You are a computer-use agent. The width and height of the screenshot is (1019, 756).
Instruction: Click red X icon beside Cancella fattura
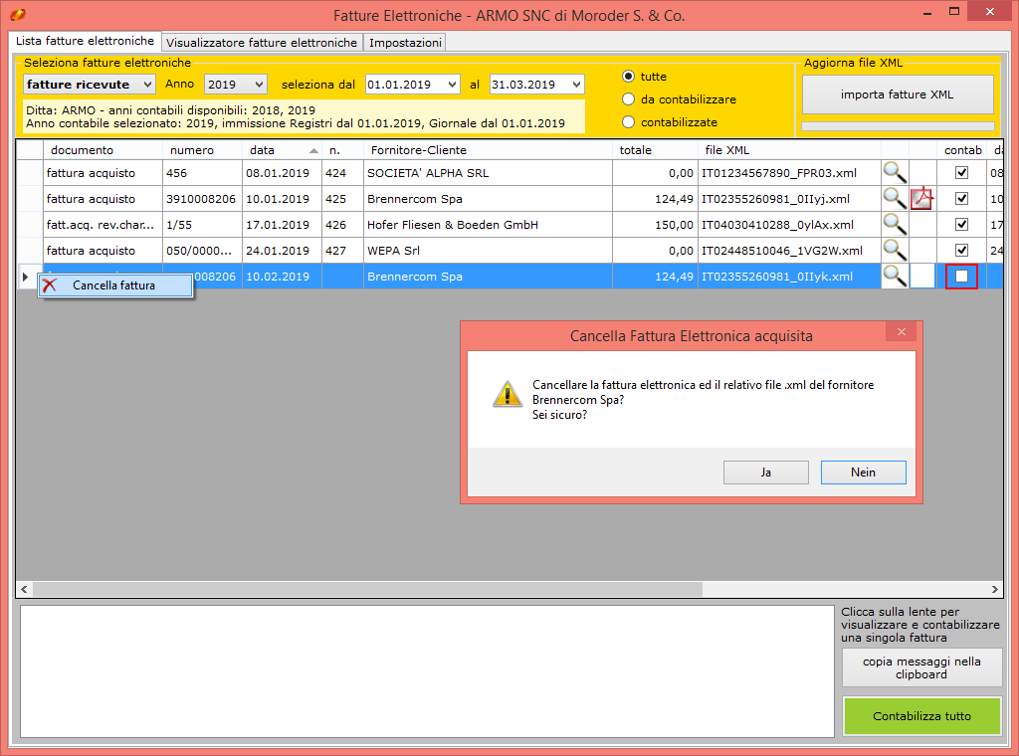pyautogui.click(x=50, y=285)
